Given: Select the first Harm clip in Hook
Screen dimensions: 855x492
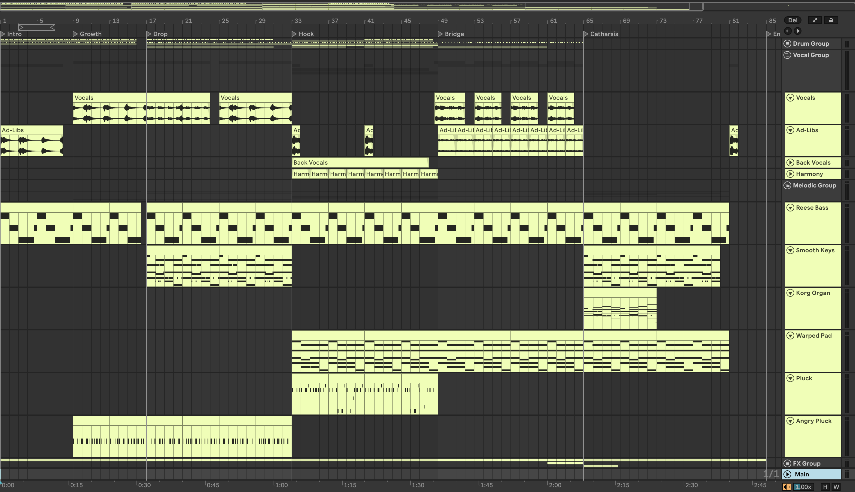Looking at the screenshot, I should 301,174.
